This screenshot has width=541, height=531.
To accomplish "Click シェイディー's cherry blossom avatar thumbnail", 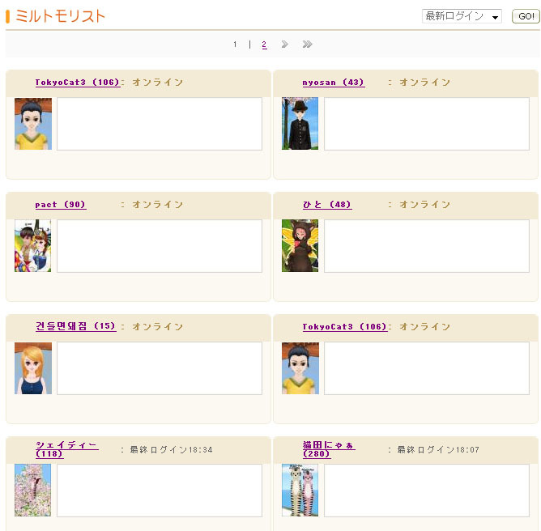I will click(32, 490).
